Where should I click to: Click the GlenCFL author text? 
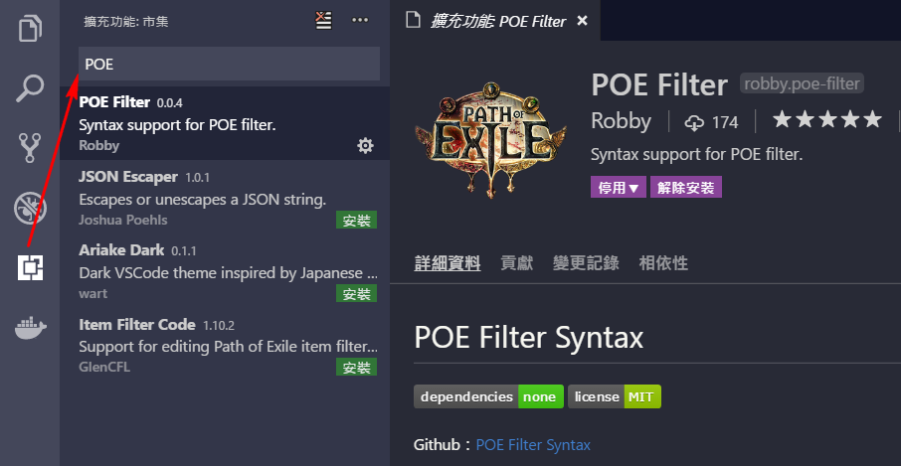coord(104,367)
